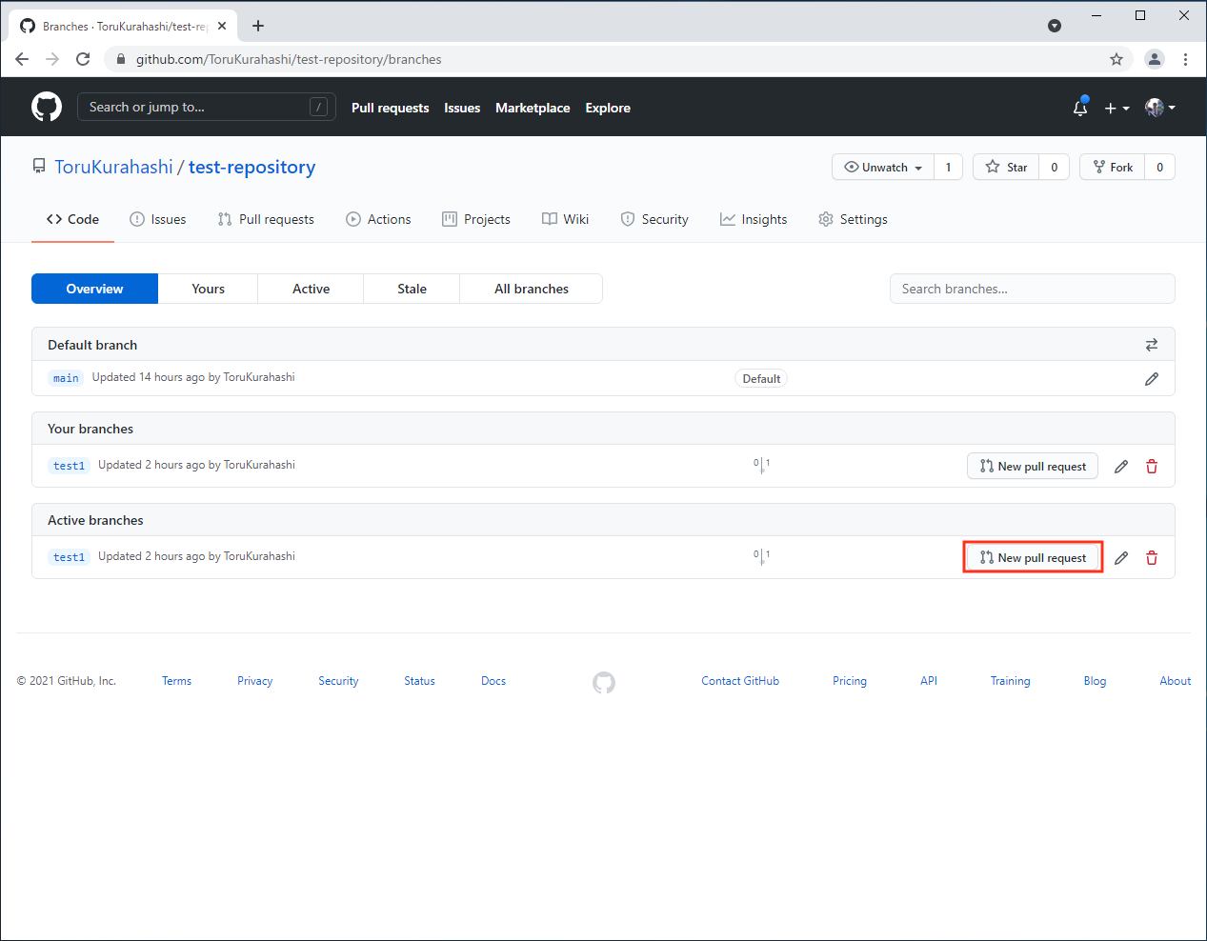This screenshot has width=1207, height=941.
Task: Click the GitHub Octocat logo in header
Action: [x=47, y=107]
